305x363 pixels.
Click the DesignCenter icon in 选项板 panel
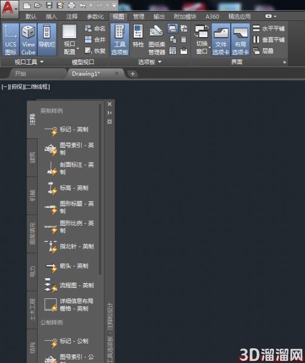[173, 51]
